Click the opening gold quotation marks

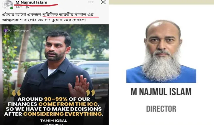[x=17, y=93]
